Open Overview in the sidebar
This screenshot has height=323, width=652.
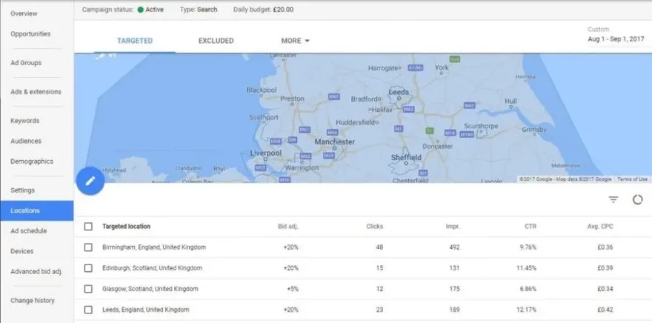pyautogui.click(x=24, y=13)
